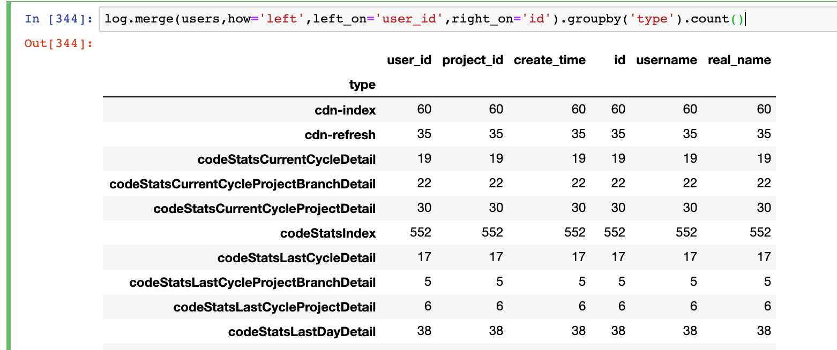The width and height of the screenshot is (837, 350).
Task: Select the user_id column header
Action: click(x=409, y=60)
